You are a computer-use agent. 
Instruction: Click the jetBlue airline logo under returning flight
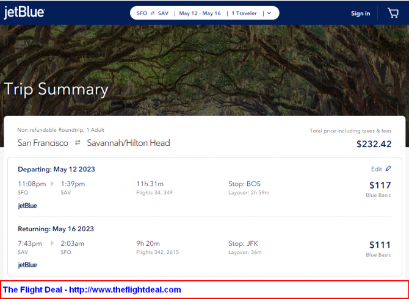click(27, 265)
